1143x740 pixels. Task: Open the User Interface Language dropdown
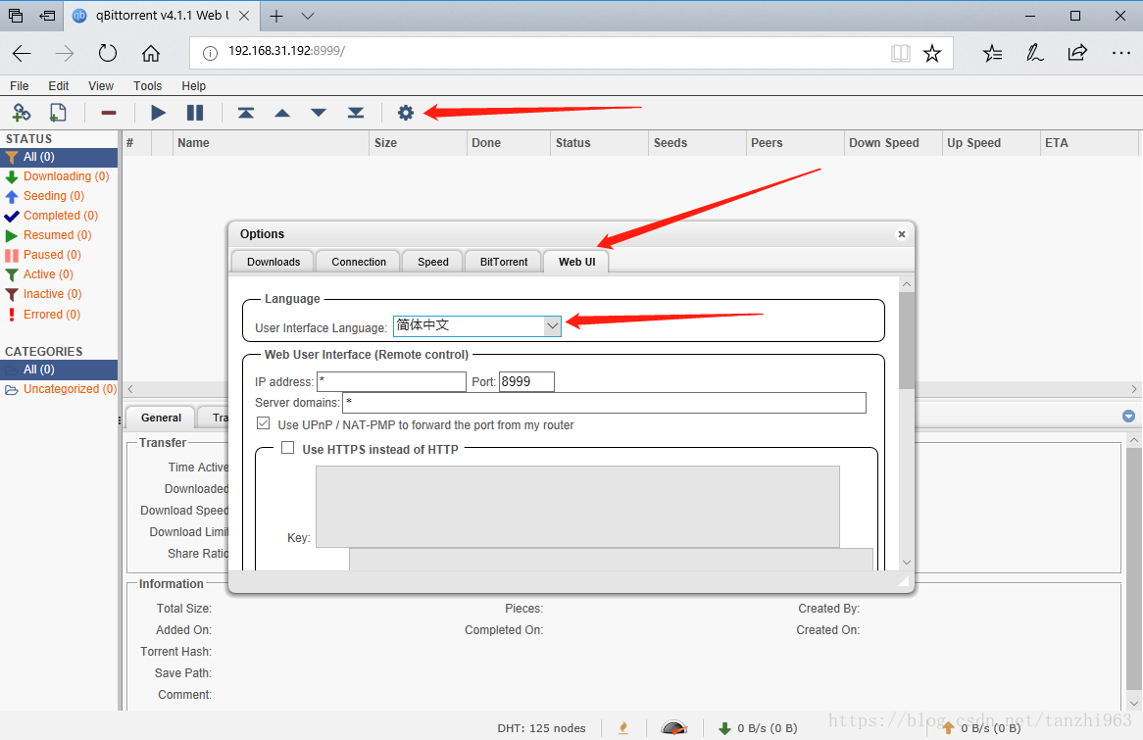477,326
